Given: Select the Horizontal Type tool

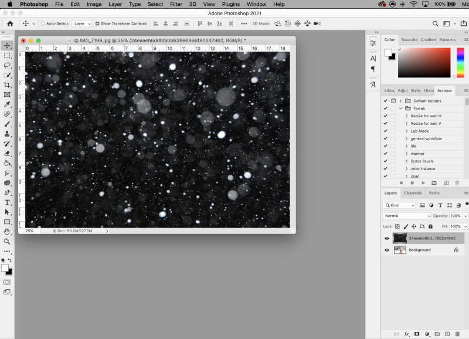Looking at the screenshot, I should [7, 202].
